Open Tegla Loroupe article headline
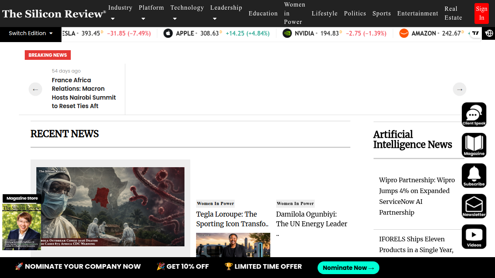The height and width of the screenshot is (278, 495). point(232,219)
